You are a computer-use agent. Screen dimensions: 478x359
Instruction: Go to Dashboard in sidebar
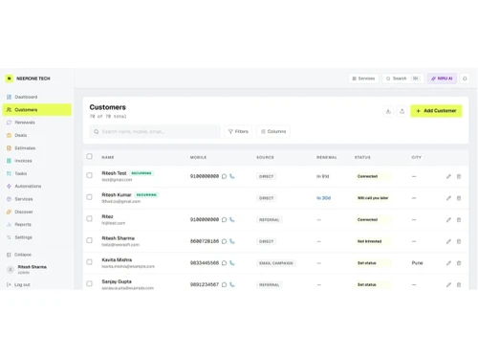37,97
